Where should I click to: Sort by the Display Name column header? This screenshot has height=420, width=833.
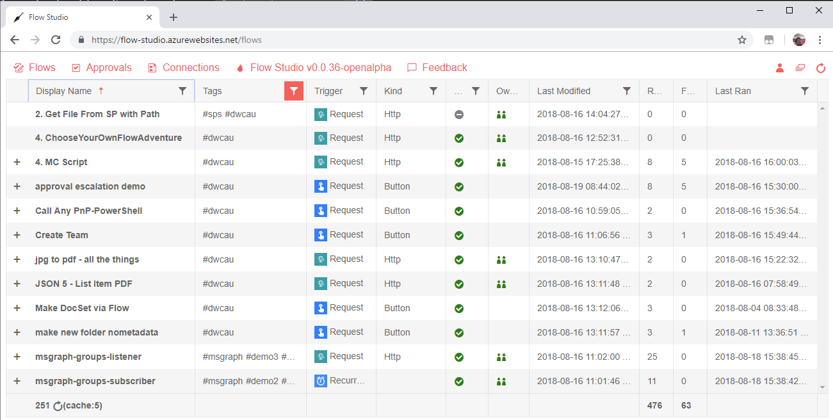coord(64,91)
